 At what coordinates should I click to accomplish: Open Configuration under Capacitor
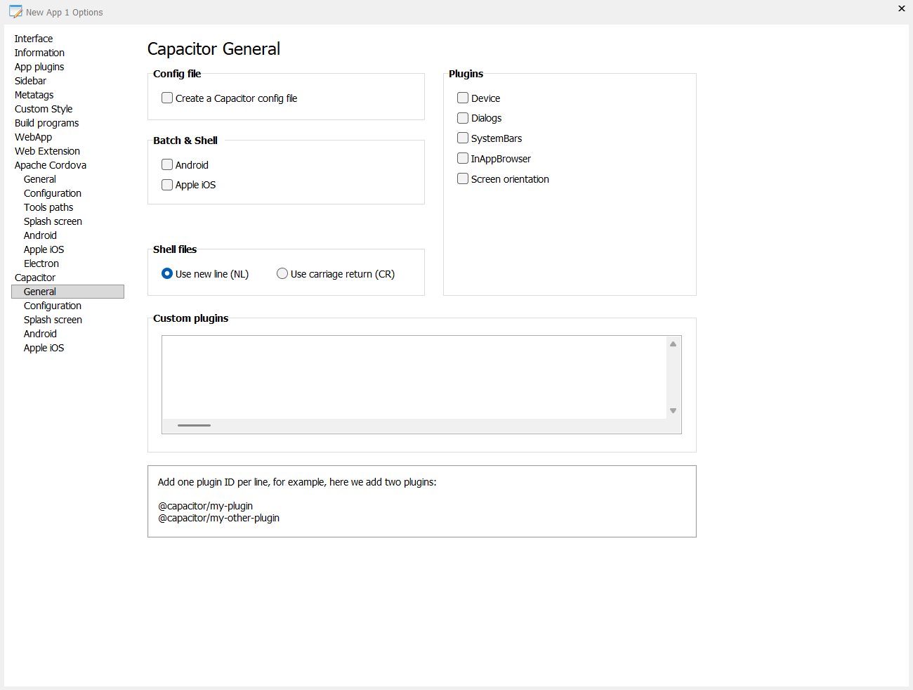(x=53, y=306)
